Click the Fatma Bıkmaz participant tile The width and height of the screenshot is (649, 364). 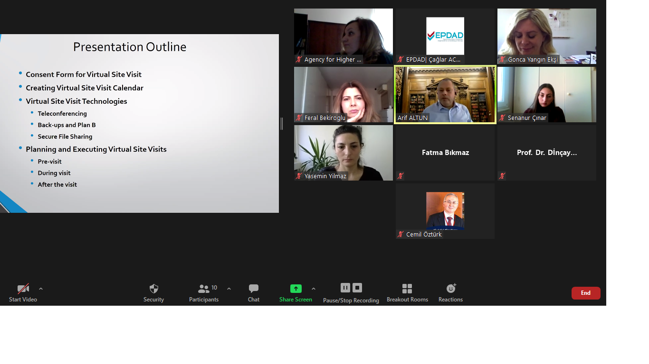445,153
